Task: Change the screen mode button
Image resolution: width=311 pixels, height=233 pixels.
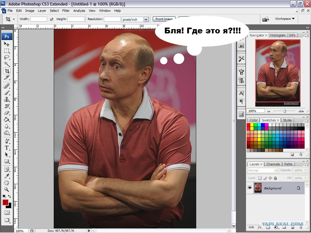Action: click(7, 220)
